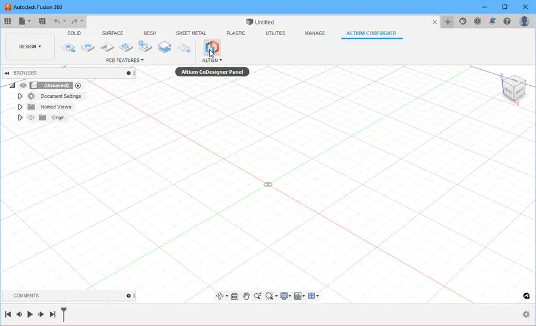Select the Zoom tool with plus-minus
Image resolution: width=536 pixels, height=326 pixels.
point(257,296)
